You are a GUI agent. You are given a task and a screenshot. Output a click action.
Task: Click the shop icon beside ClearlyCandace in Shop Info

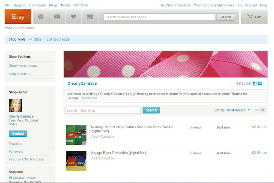pyautogui.click(x=10, y=178)
